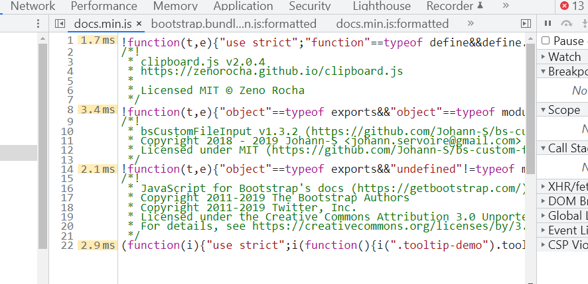Close the docs.min.js tab
588x284 pixels.
[x=139, y=24]
